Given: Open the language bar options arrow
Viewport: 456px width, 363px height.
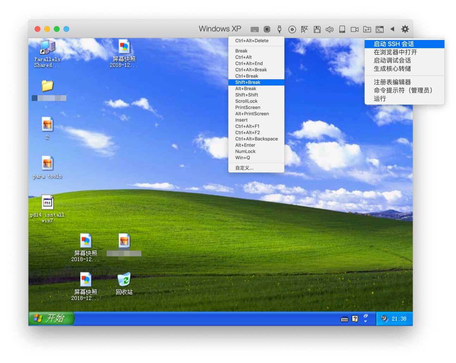Looking at the screenshot, I should pos(365,321).
